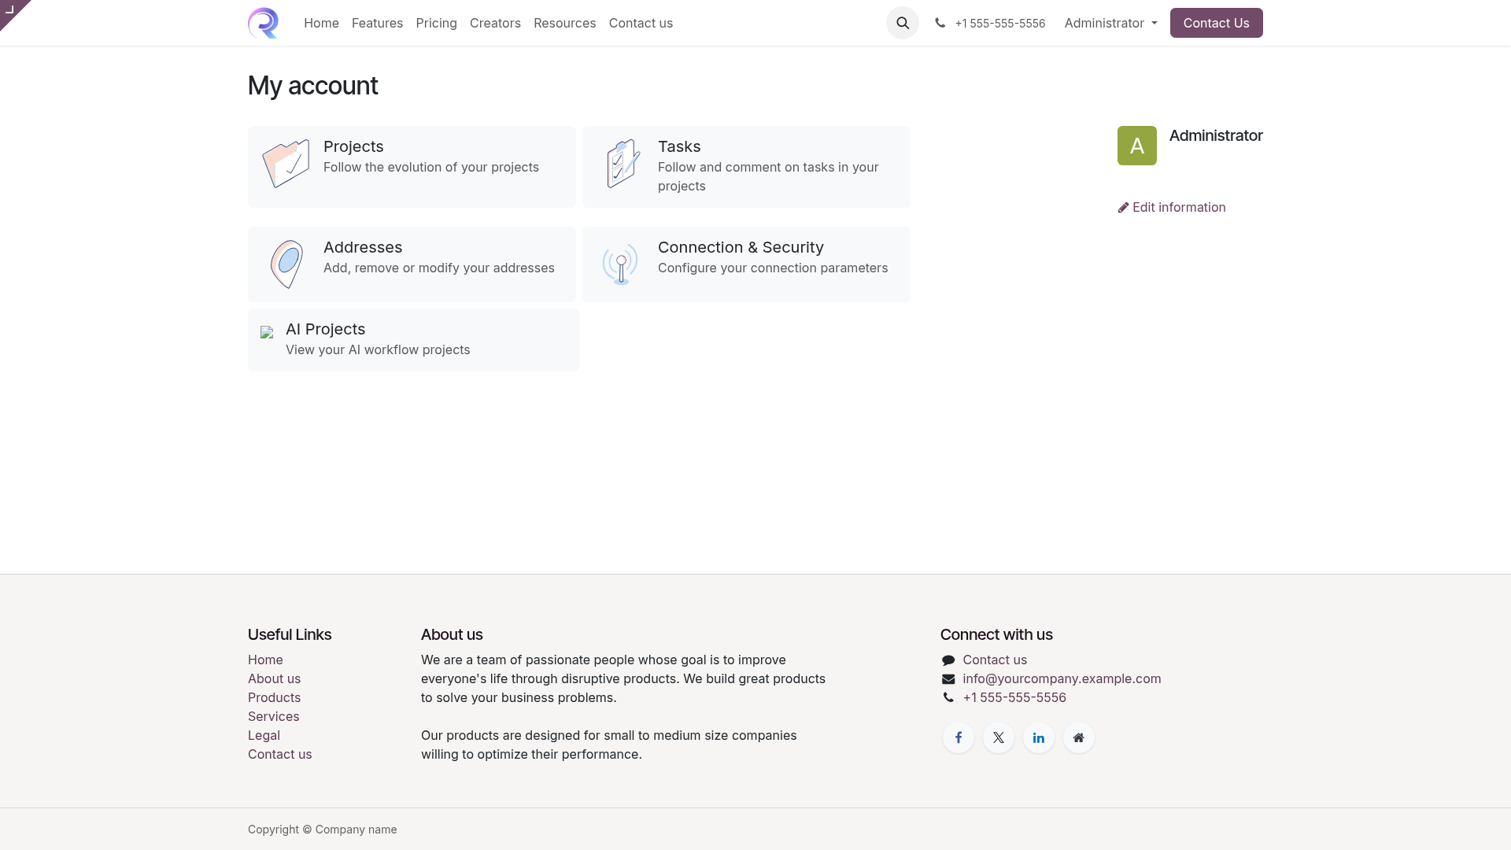
Task: Click the Projects folder icon
Action: [286, 164]
